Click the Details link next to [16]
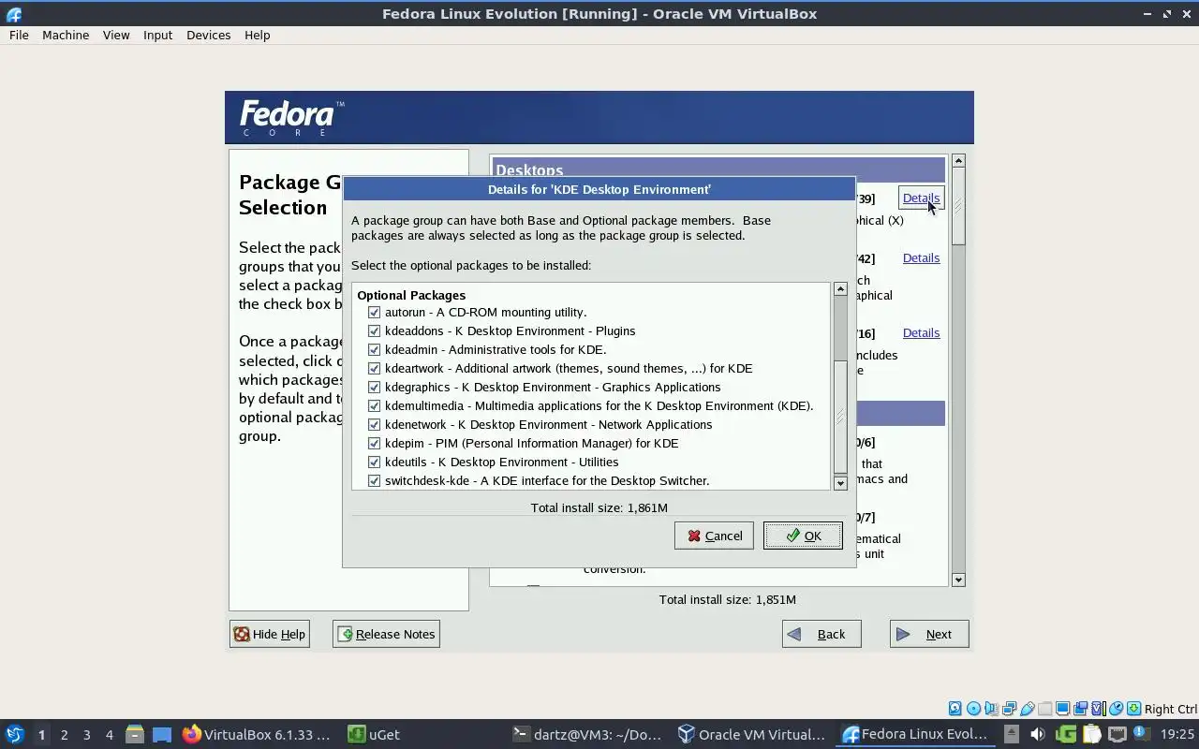Viewport: 1199px width, 749px height. click(921, 332)
